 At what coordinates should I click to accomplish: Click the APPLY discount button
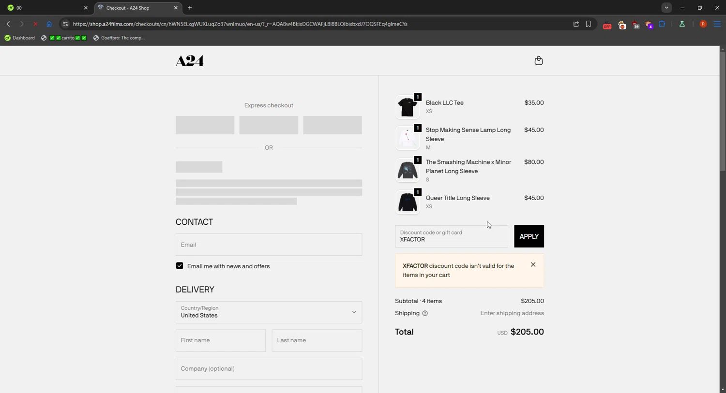pos(529,236)
